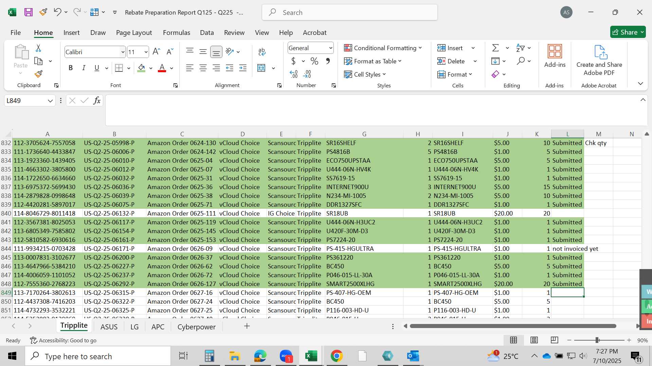This screenshot has width=652, height=366.
Task: Open the File menu
Action: coord(16,33)
